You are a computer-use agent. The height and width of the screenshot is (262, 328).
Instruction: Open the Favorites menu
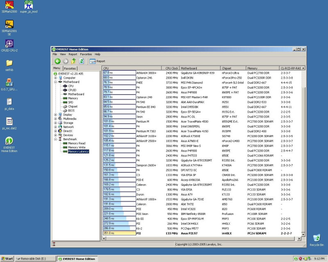(86, 54)
